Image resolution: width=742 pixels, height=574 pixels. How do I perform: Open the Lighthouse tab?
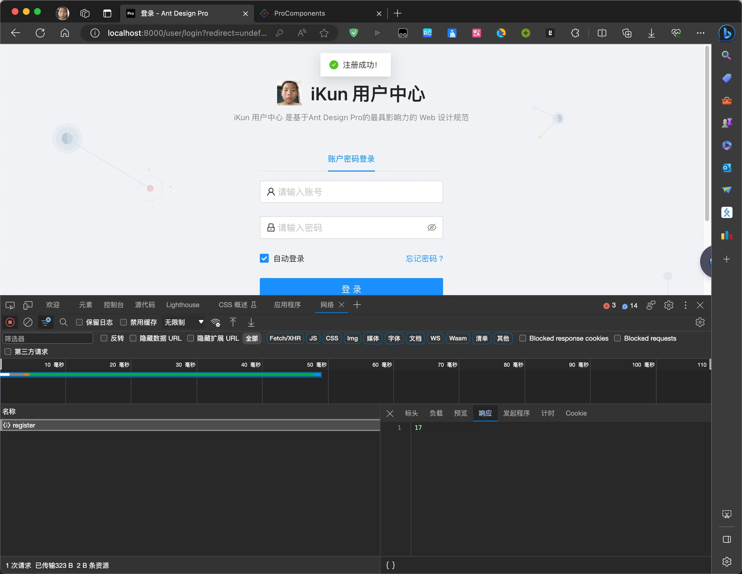click(x=183, y=305)
